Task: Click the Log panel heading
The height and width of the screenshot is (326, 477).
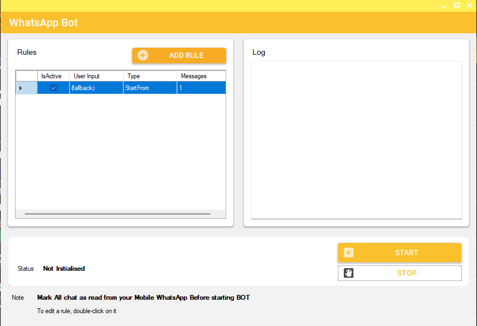Action: tap(259, 52)
